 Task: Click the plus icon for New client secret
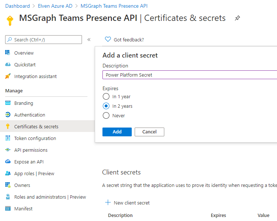pos(108,202)
